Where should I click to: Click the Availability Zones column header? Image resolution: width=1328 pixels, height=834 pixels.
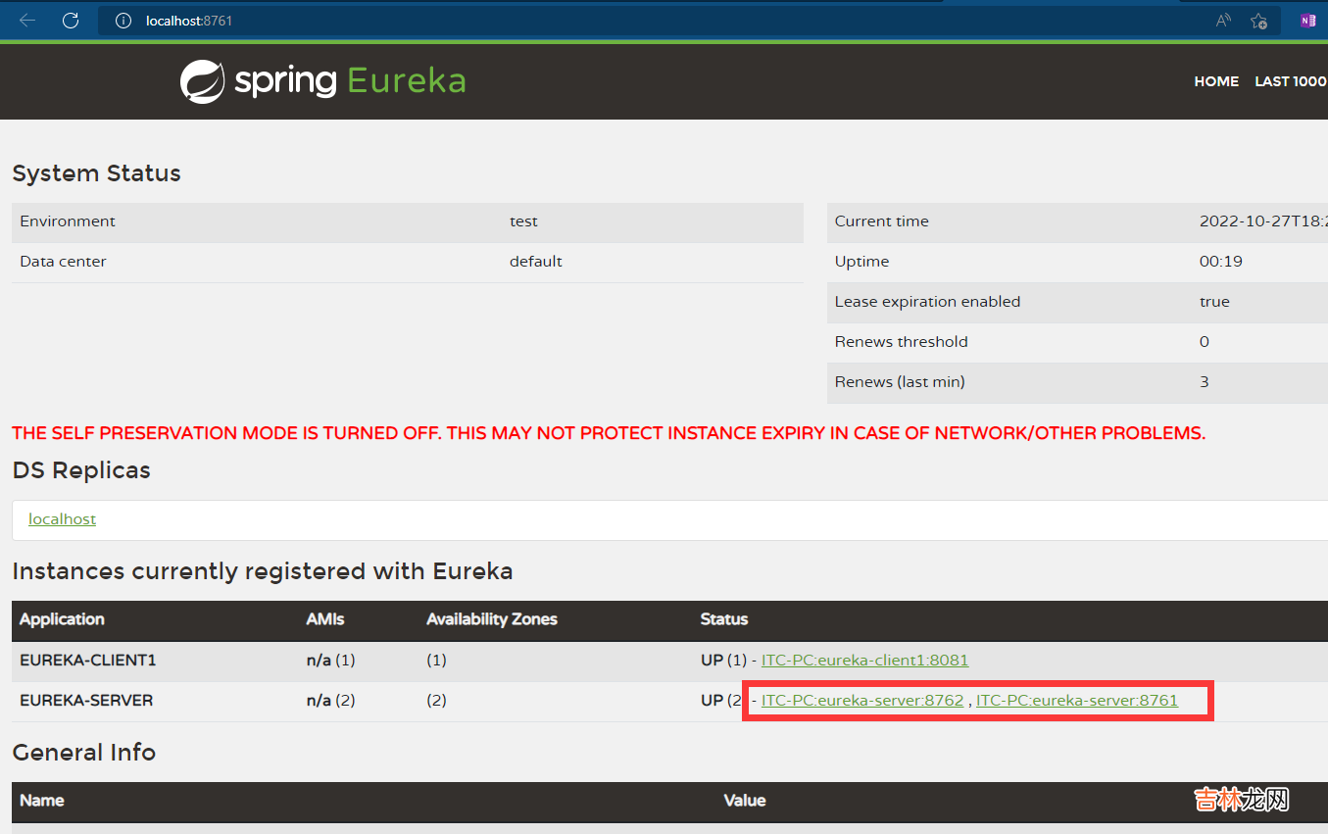pyautogui.click(x=492, y=619)
